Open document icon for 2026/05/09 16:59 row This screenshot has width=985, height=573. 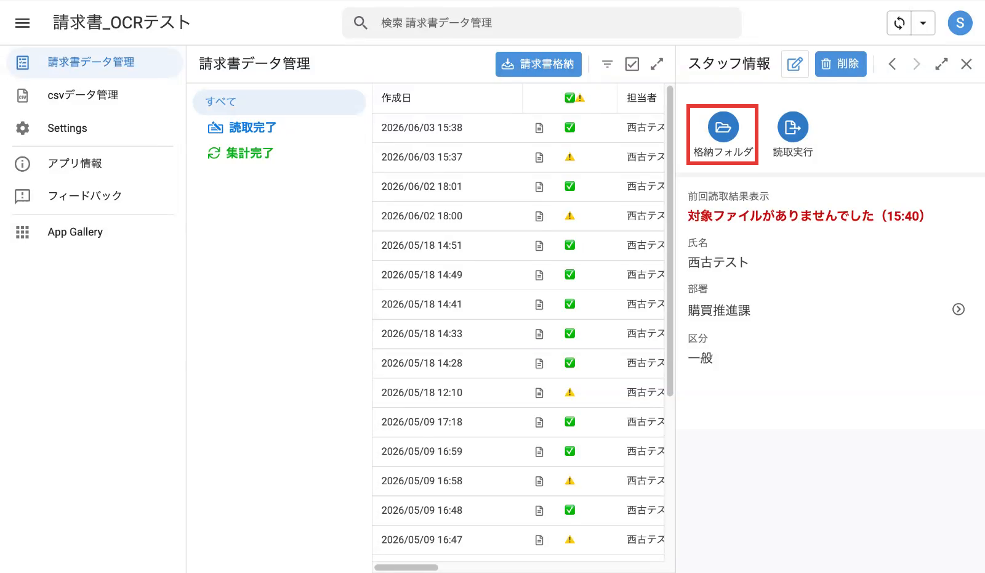coord(539,452)
